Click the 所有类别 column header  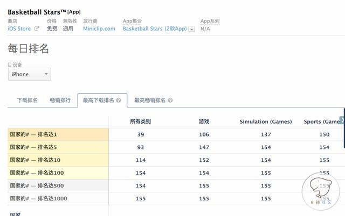coord(140,122)
